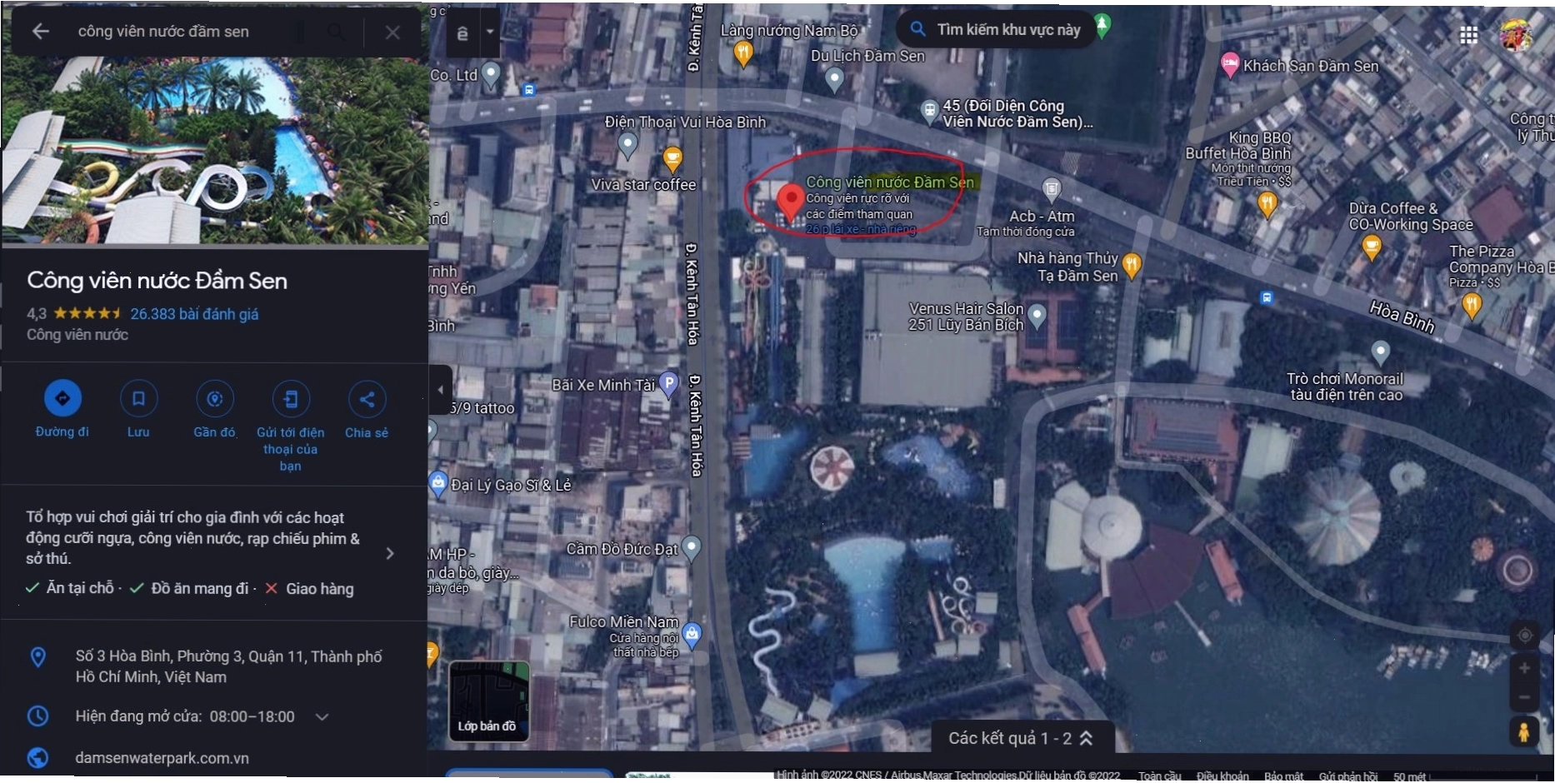Zoom out on the map

tap(1524, 697)
